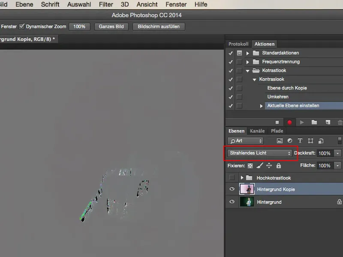Viewport: 343px width, 257px height.
Task: Show the Hochkotrastlook group
Action: click(232, 177)
